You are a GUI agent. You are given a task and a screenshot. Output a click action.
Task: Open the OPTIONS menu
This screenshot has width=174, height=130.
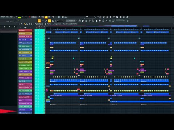pos(3,17)
